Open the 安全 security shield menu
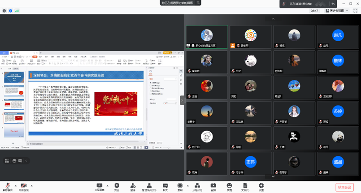This screenshot has height=193, width=361. (117, 185)
